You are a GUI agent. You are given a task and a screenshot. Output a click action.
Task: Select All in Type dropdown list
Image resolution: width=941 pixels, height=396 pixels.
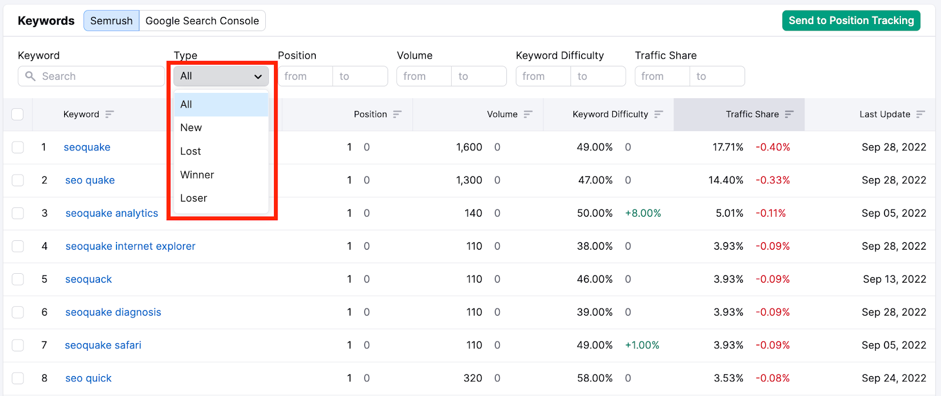(x=221, y=104)
